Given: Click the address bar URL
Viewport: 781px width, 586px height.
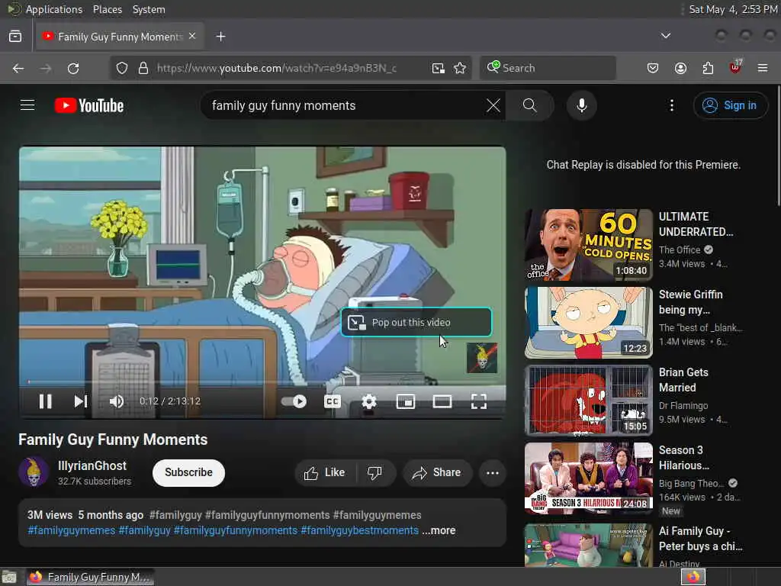Looking at the screenshot, I should point(276,68).
